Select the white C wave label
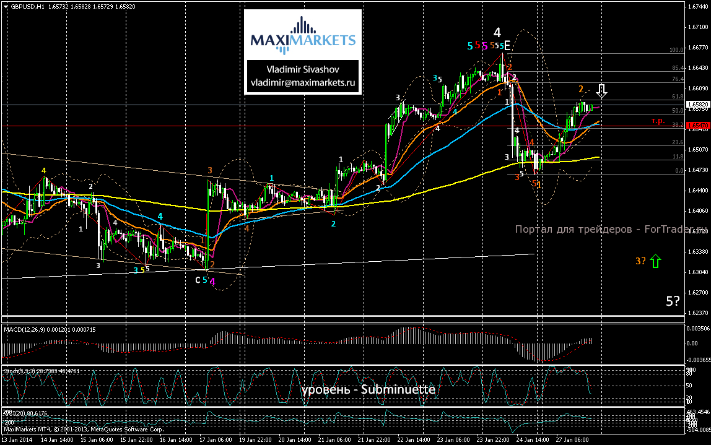Viewport: 711px width, 445px height. pos(198,280)
